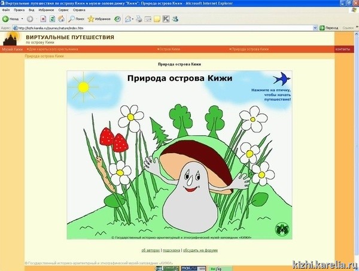Click the Print toolbar icon
The width and height of the screenshot is (359, 271).
(x=139, y=19)
